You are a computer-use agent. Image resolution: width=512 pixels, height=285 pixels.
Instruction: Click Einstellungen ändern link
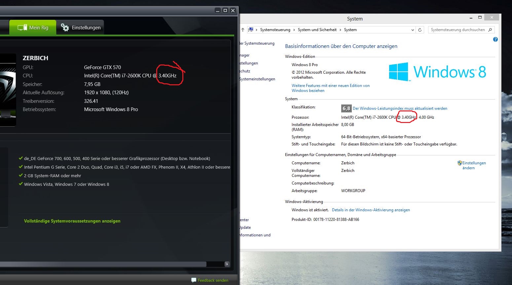[x=474, y=165]
